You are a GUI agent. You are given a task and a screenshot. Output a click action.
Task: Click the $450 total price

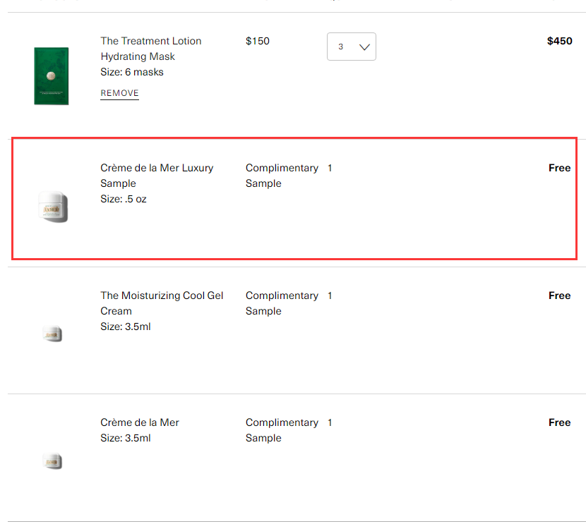click(x=559, y=41)
